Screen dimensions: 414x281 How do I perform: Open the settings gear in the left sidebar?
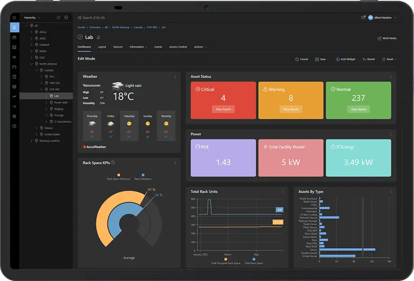coord(14,116)
